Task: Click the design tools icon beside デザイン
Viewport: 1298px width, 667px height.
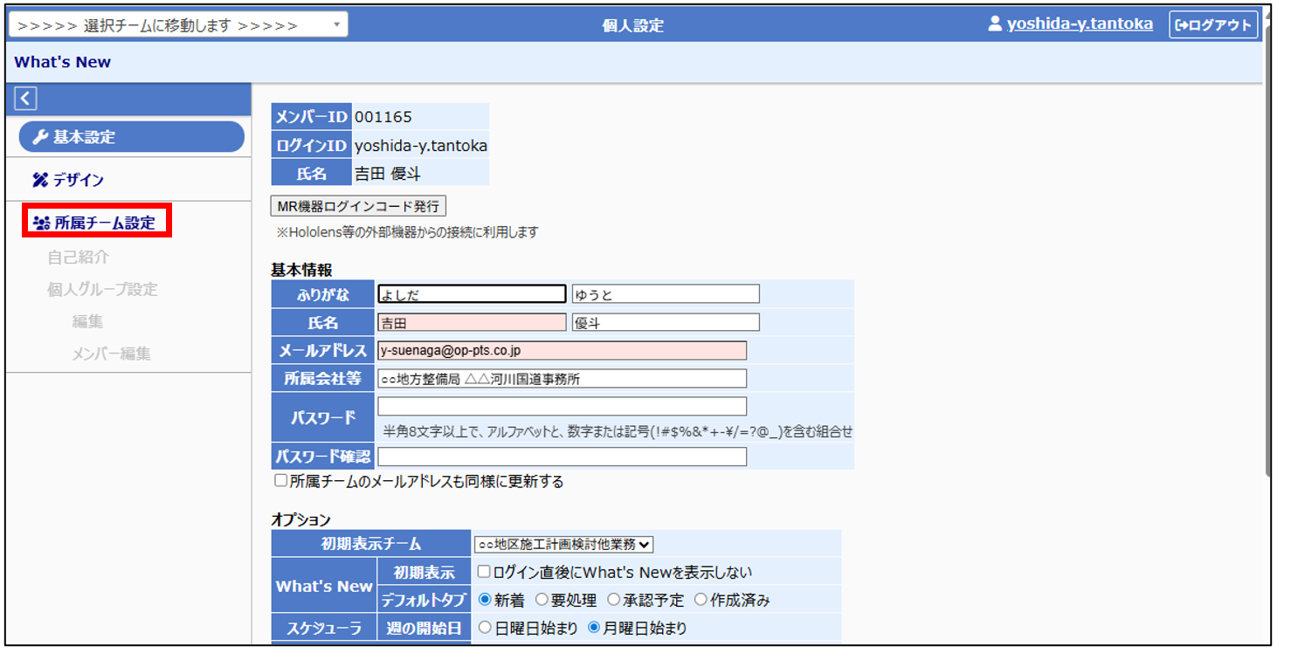Action: 40,180
